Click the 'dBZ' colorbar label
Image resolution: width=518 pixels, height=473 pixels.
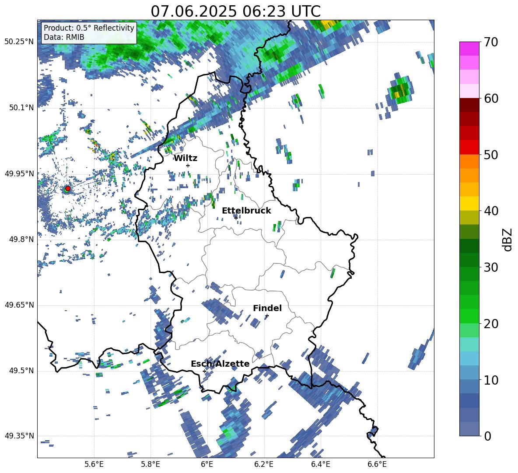tap(507, 239)
